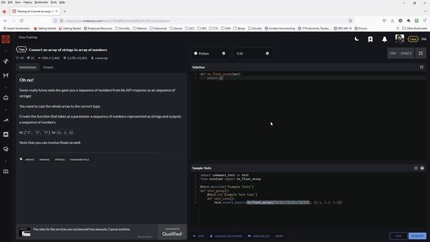Open the browser Help menu

coord(62,2)
